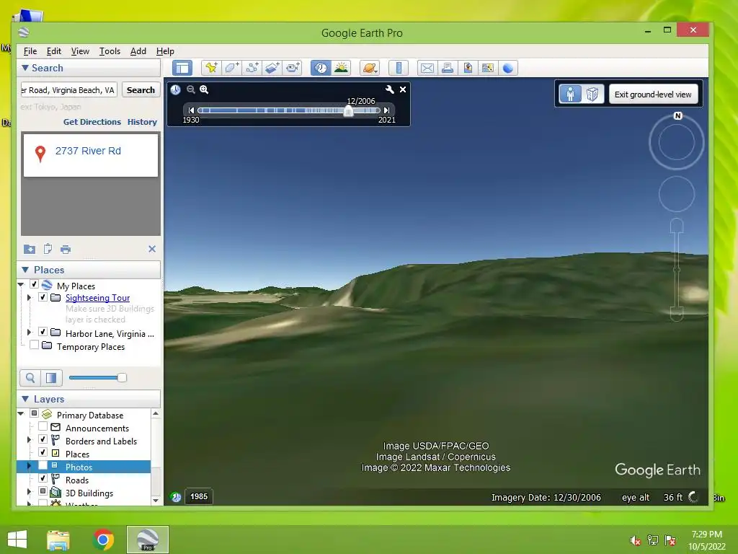Viewport: 738px width, 554px height.
Task: Add an image overlay
Action: coord(272,68)
